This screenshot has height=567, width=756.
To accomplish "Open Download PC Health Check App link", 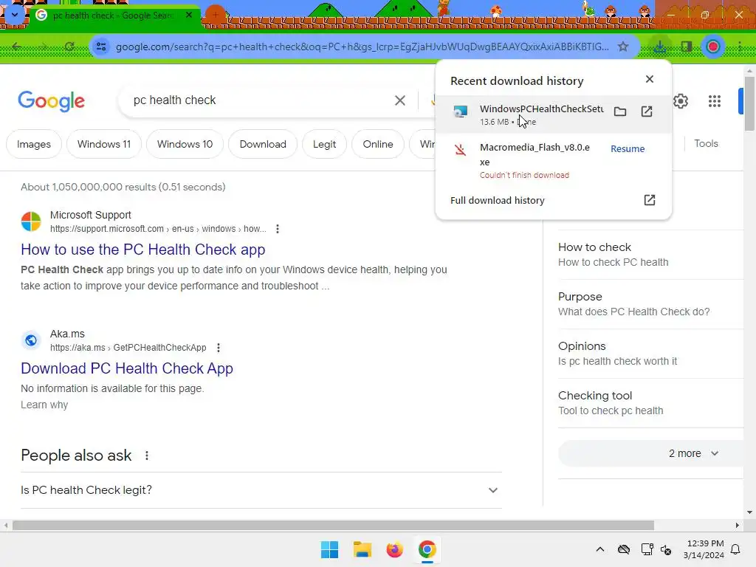I will (x=127, y=368).
